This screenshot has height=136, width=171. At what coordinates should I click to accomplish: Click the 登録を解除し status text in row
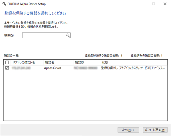point(133,68)
